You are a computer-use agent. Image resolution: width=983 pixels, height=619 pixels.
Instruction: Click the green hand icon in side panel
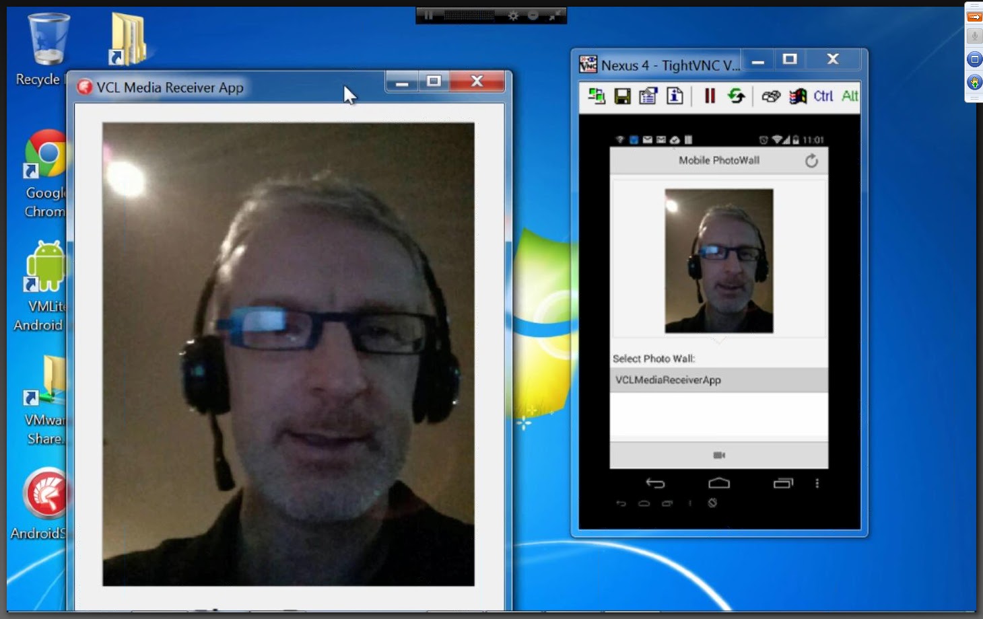click(x=974, y=82)
